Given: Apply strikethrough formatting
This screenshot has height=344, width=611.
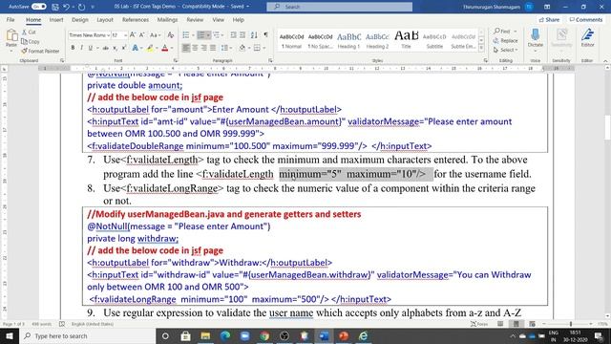Looking at the screenshot, I should 105,48.
